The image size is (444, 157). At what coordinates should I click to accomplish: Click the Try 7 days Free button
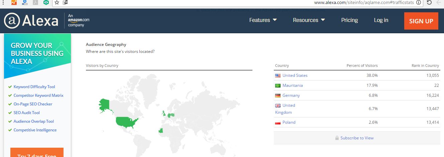tap(37, 152)
